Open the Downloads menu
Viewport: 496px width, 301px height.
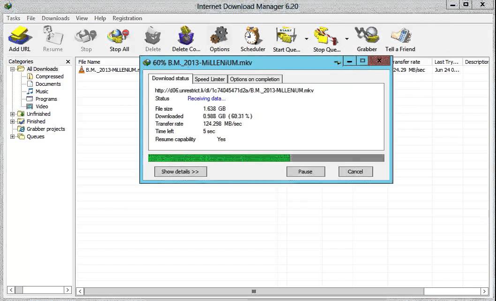pos(56,18)
